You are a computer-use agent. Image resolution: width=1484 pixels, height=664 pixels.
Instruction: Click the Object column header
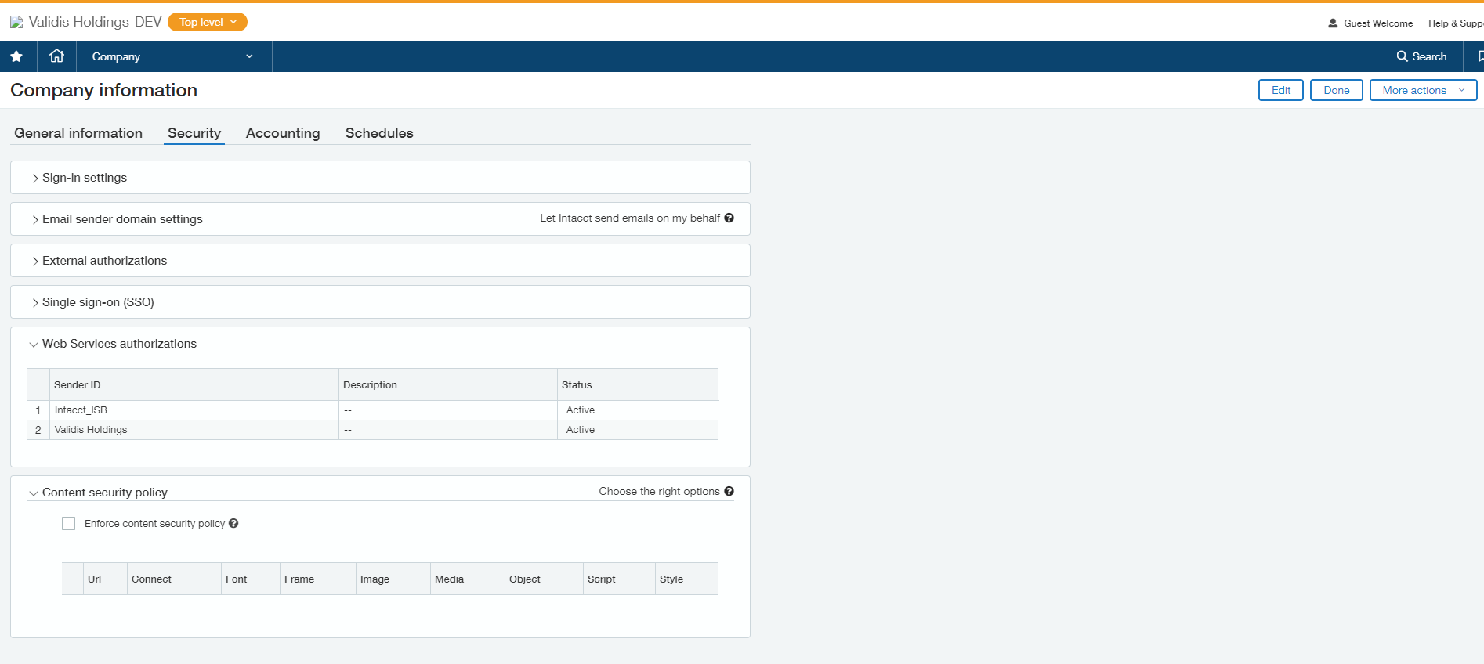point(544,579)
